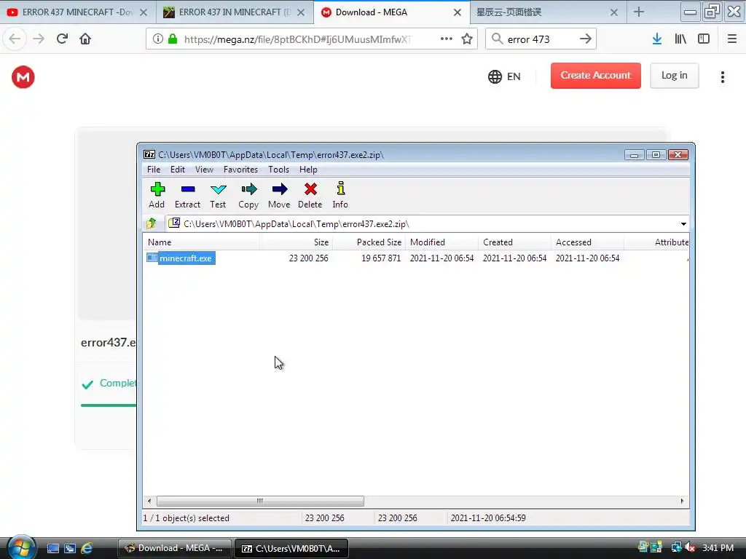Sort by the Size column header

pos(296,242)
